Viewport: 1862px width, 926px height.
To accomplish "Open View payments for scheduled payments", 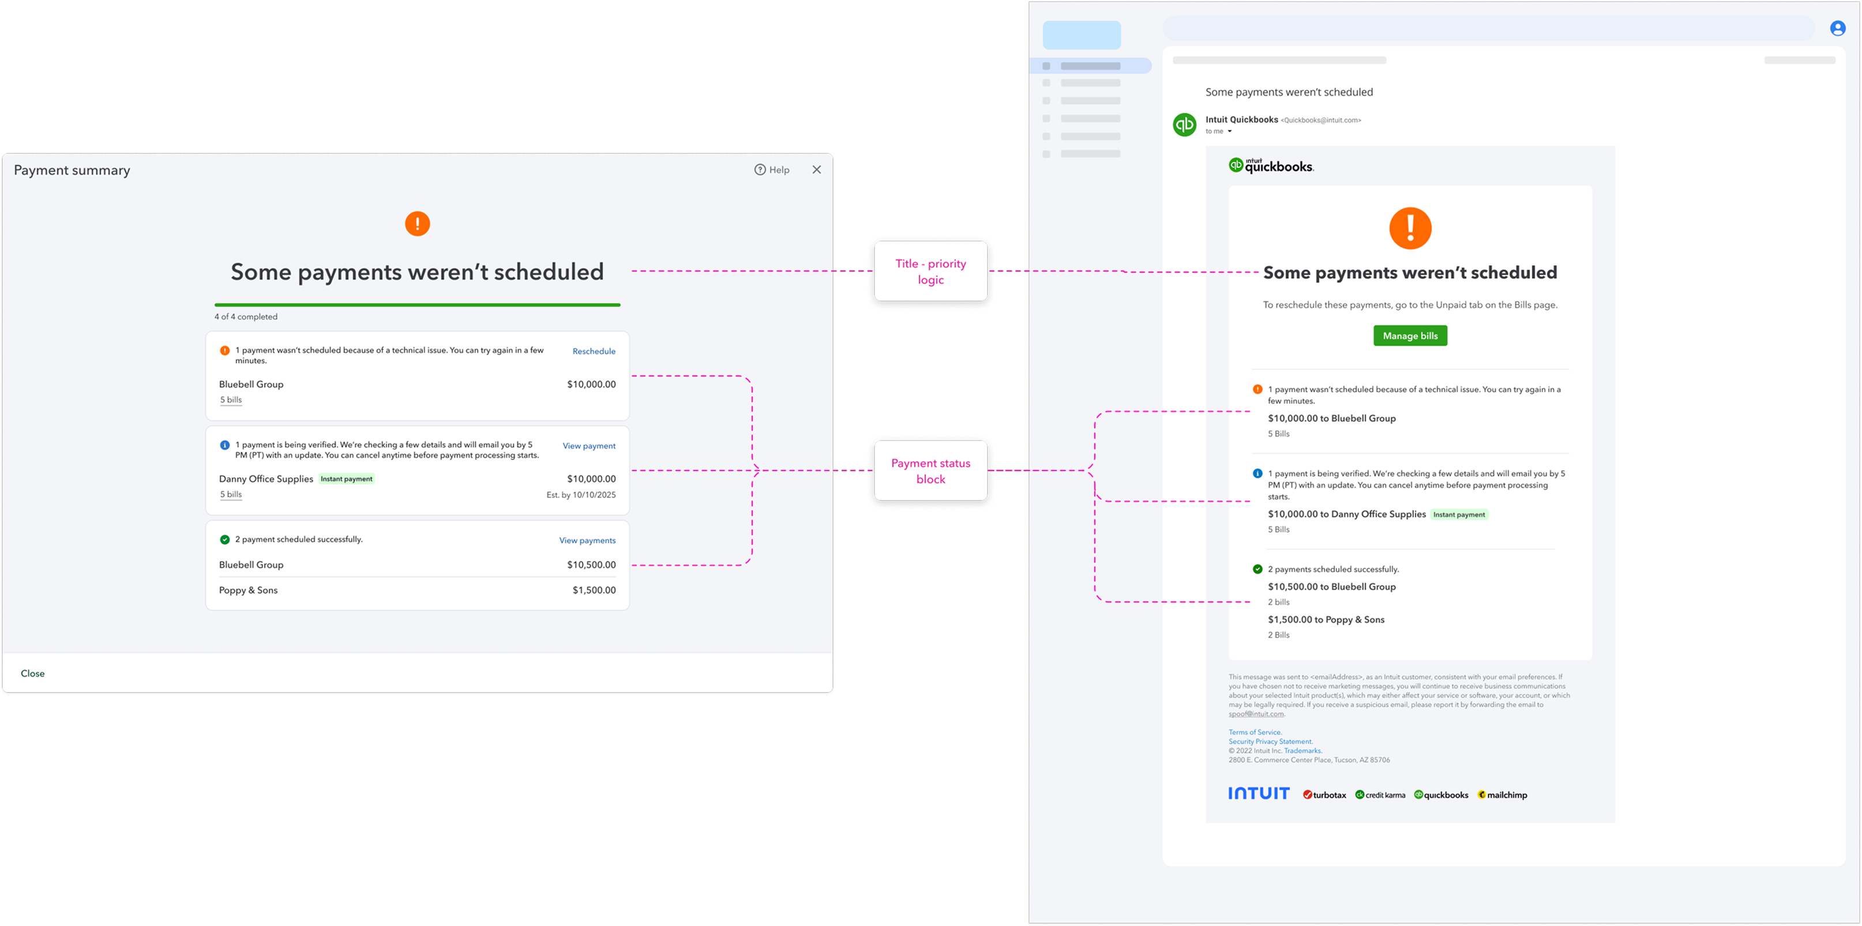I will click(x=588, y=540).
